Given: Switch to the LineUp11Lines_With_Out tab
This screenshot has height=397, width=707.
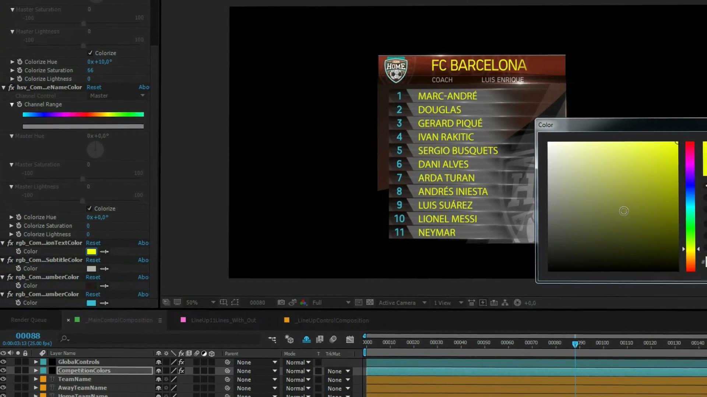Looking at the screenshot, I should pyautogui.click(x=223, y=320).
